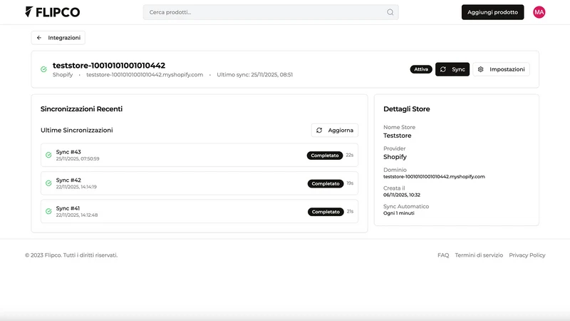Click the Dettagli Store heading
Viewport: 570px width, 321px height.
coord(406,109)
